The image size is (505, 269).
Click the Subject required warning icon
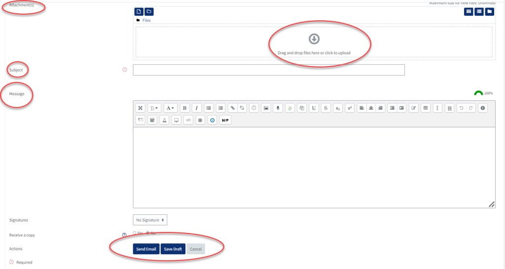tap(125, 70)
